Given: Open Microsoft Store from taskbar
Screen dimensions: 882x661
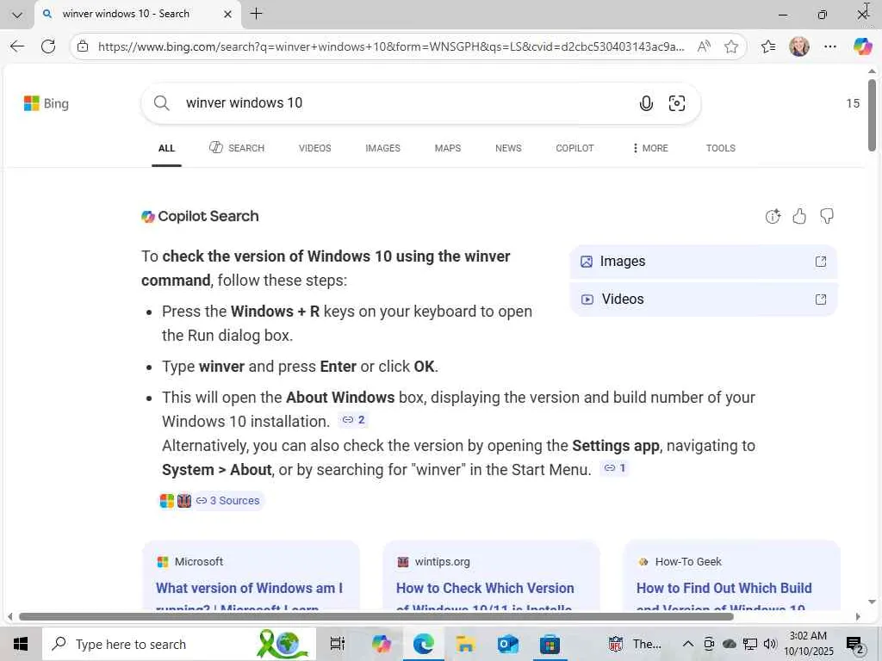Looking at the screenshot, I should [549, 644].
